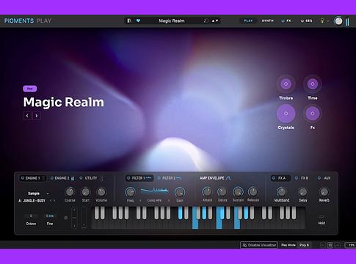Go to next preset with right arrow button

coord(37,116)
